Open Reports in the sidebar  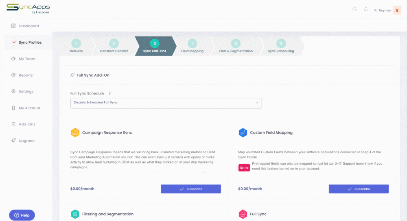click(28, 75)
